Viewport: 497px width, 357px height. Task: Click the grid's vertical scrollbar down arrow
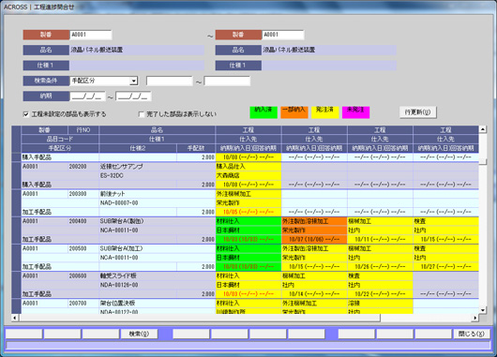coord(482,310)
